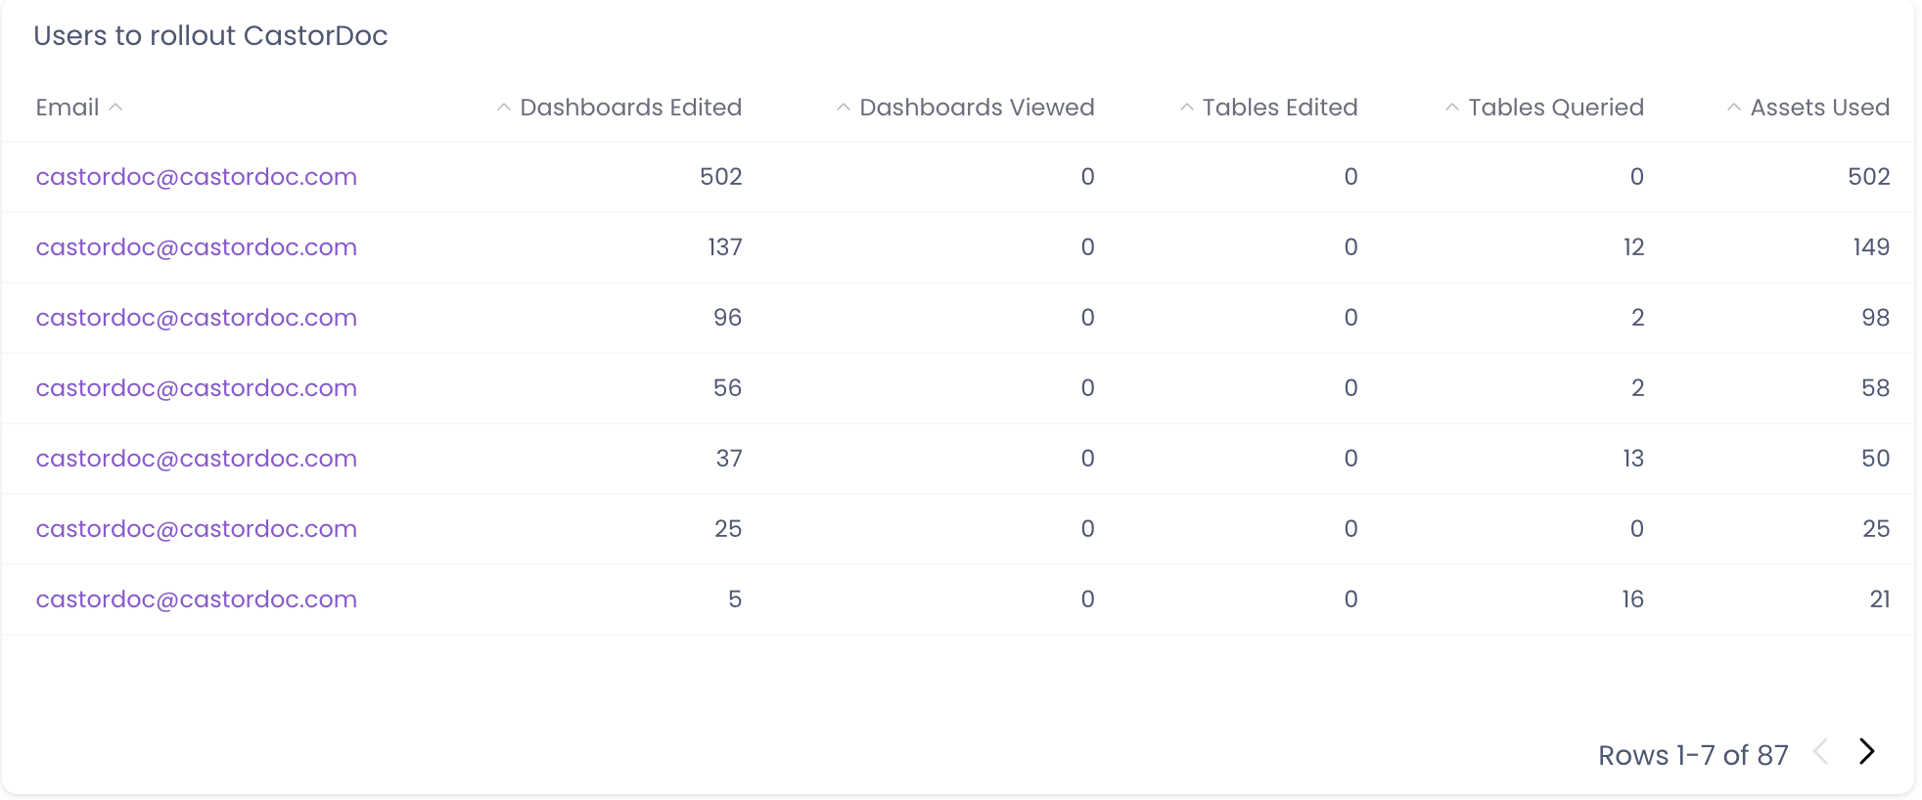Click the "Rows 1-7 of 87" text
This screenshot has height=800, width=1922.
pos(1692,755)
